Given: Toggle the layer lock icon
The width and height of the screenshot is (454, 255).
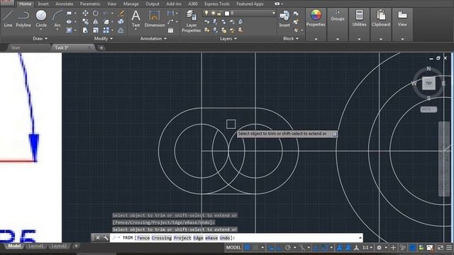Looking at the screenshot, I should [219, 13].
